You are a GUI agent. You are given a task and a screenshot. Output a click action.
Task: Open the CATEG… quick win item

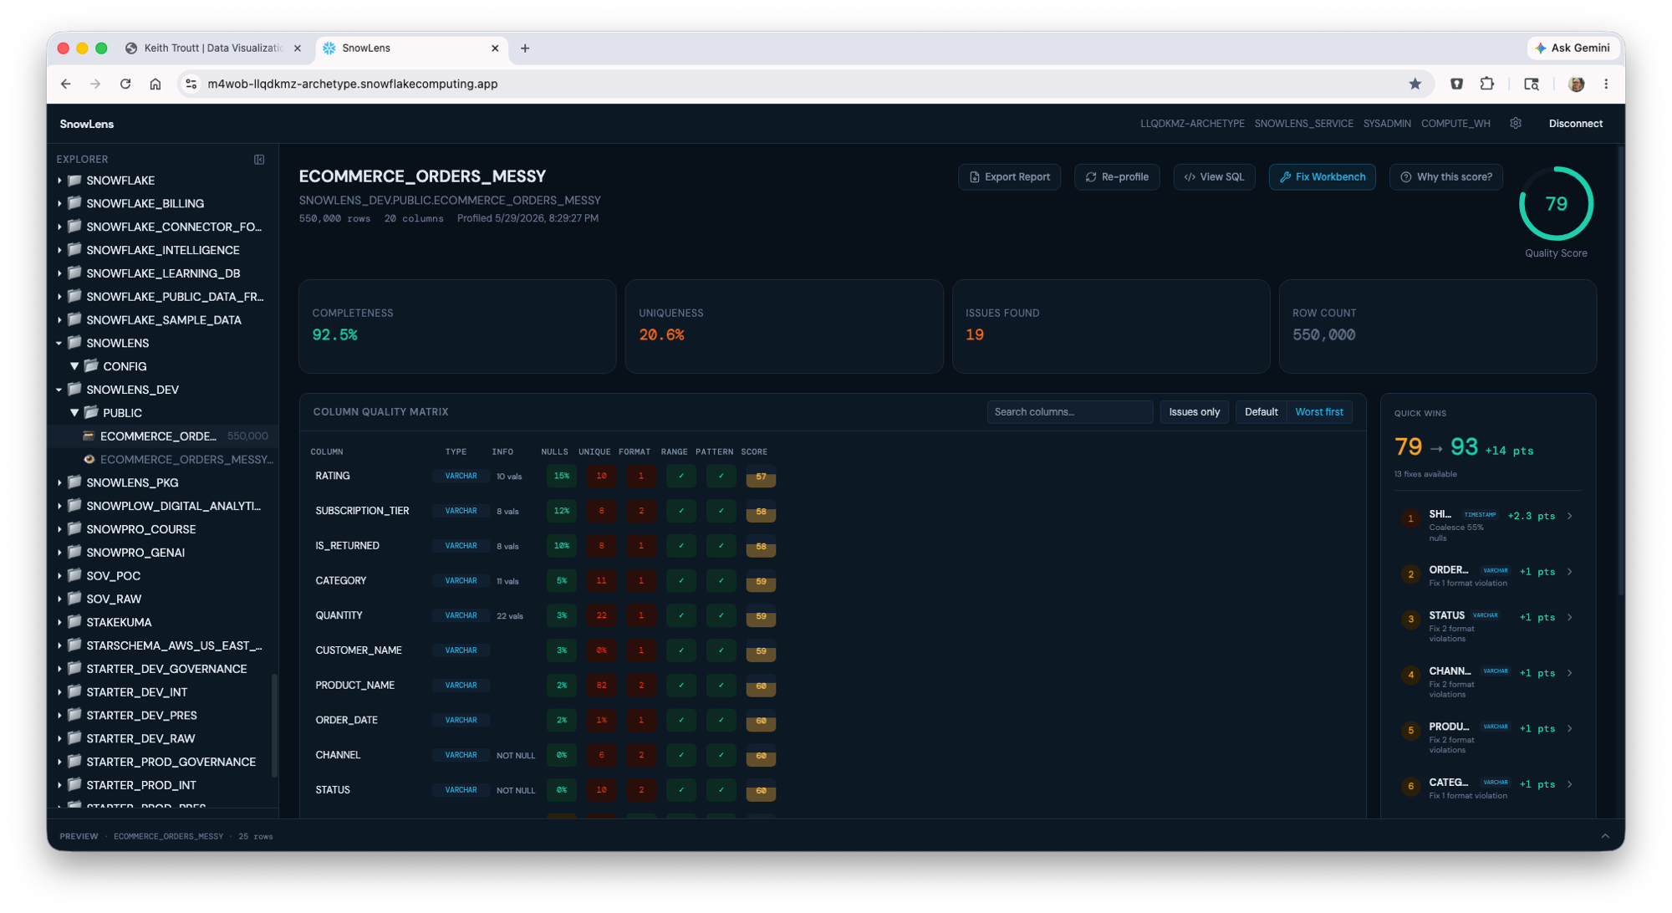(1488, 788)
